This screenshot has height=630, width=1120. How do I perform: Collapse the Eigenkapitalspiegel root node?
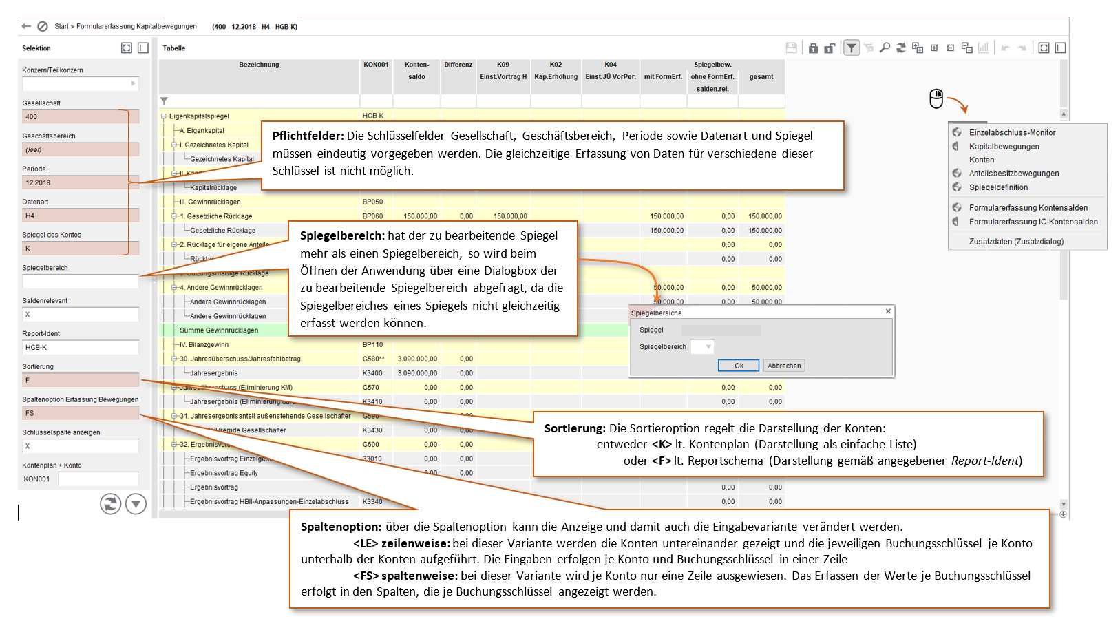(x=165, y=116)
